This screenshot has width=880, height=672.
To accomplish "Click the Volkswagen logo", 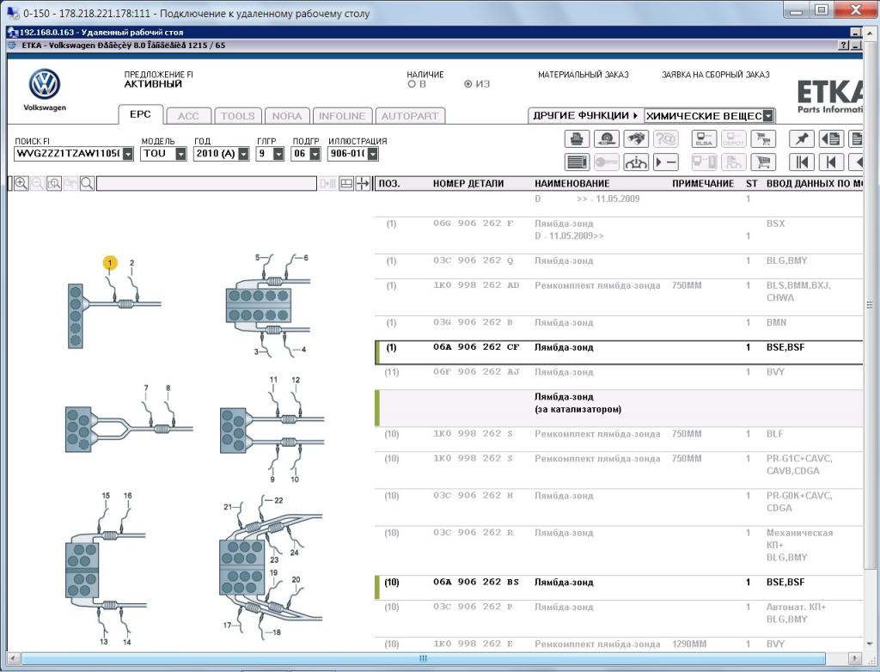I will [x=45, y=84].
